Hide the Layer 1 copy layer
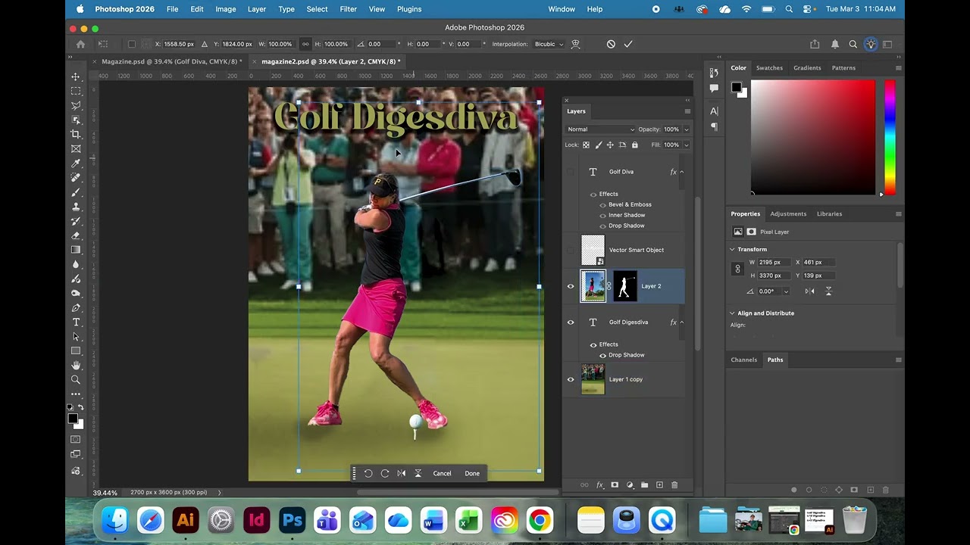The height and width of the screenshot is (545, 970). (571, 379)
